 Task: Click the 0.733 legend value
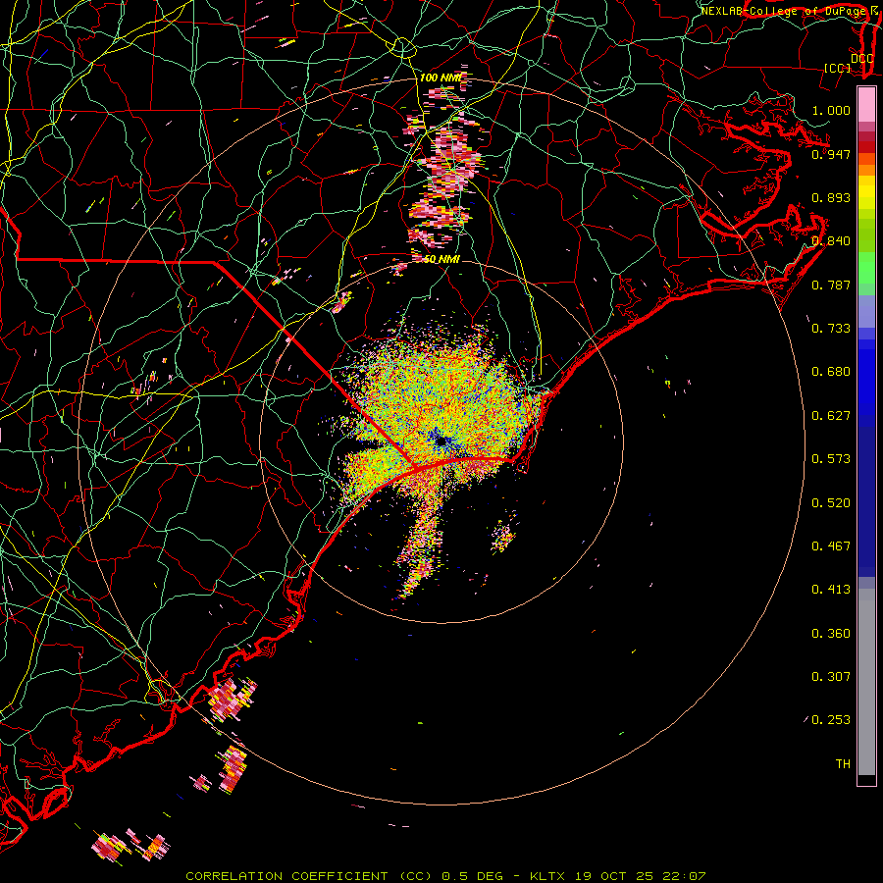point(831,329)
